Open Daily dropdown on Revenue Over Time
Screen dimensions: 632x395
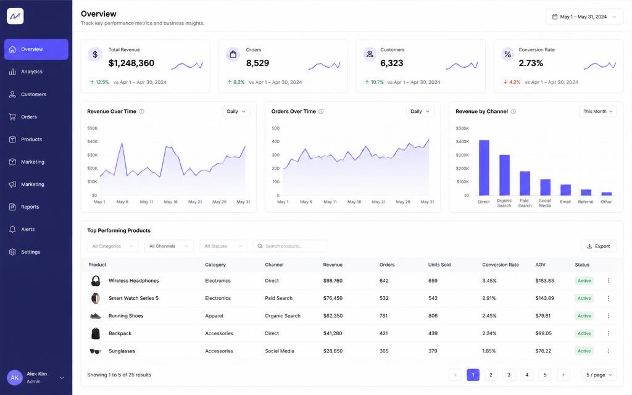236,112
